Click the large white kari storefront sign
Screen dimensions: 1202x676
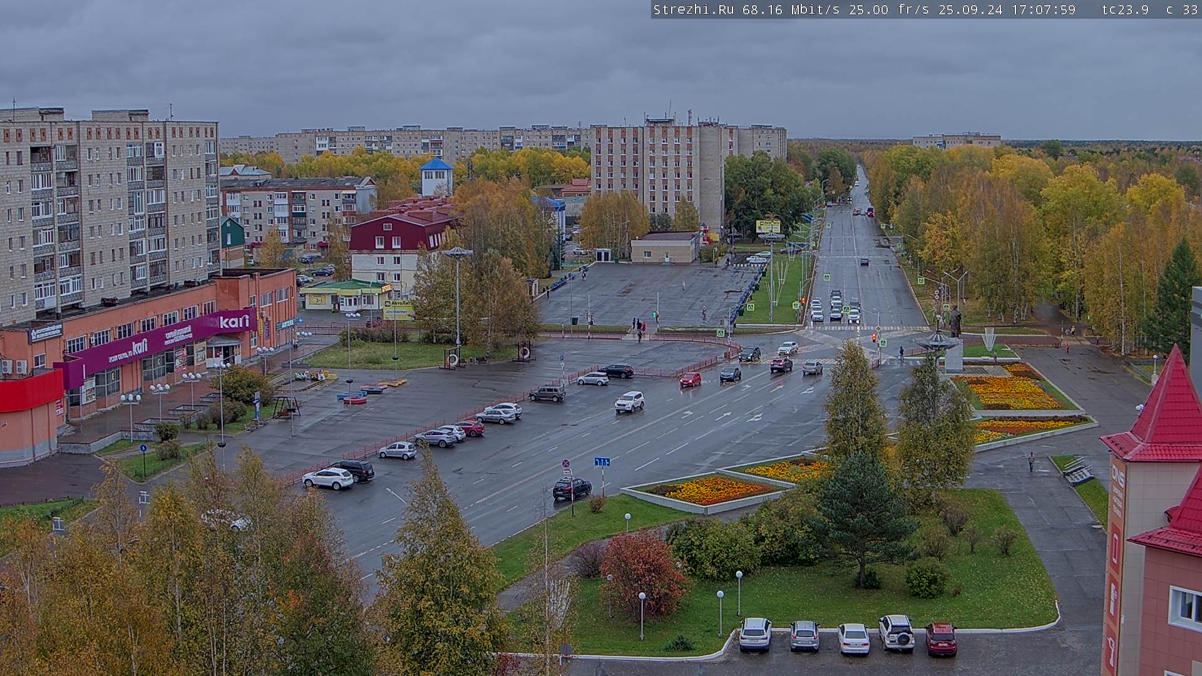[235, 321]
